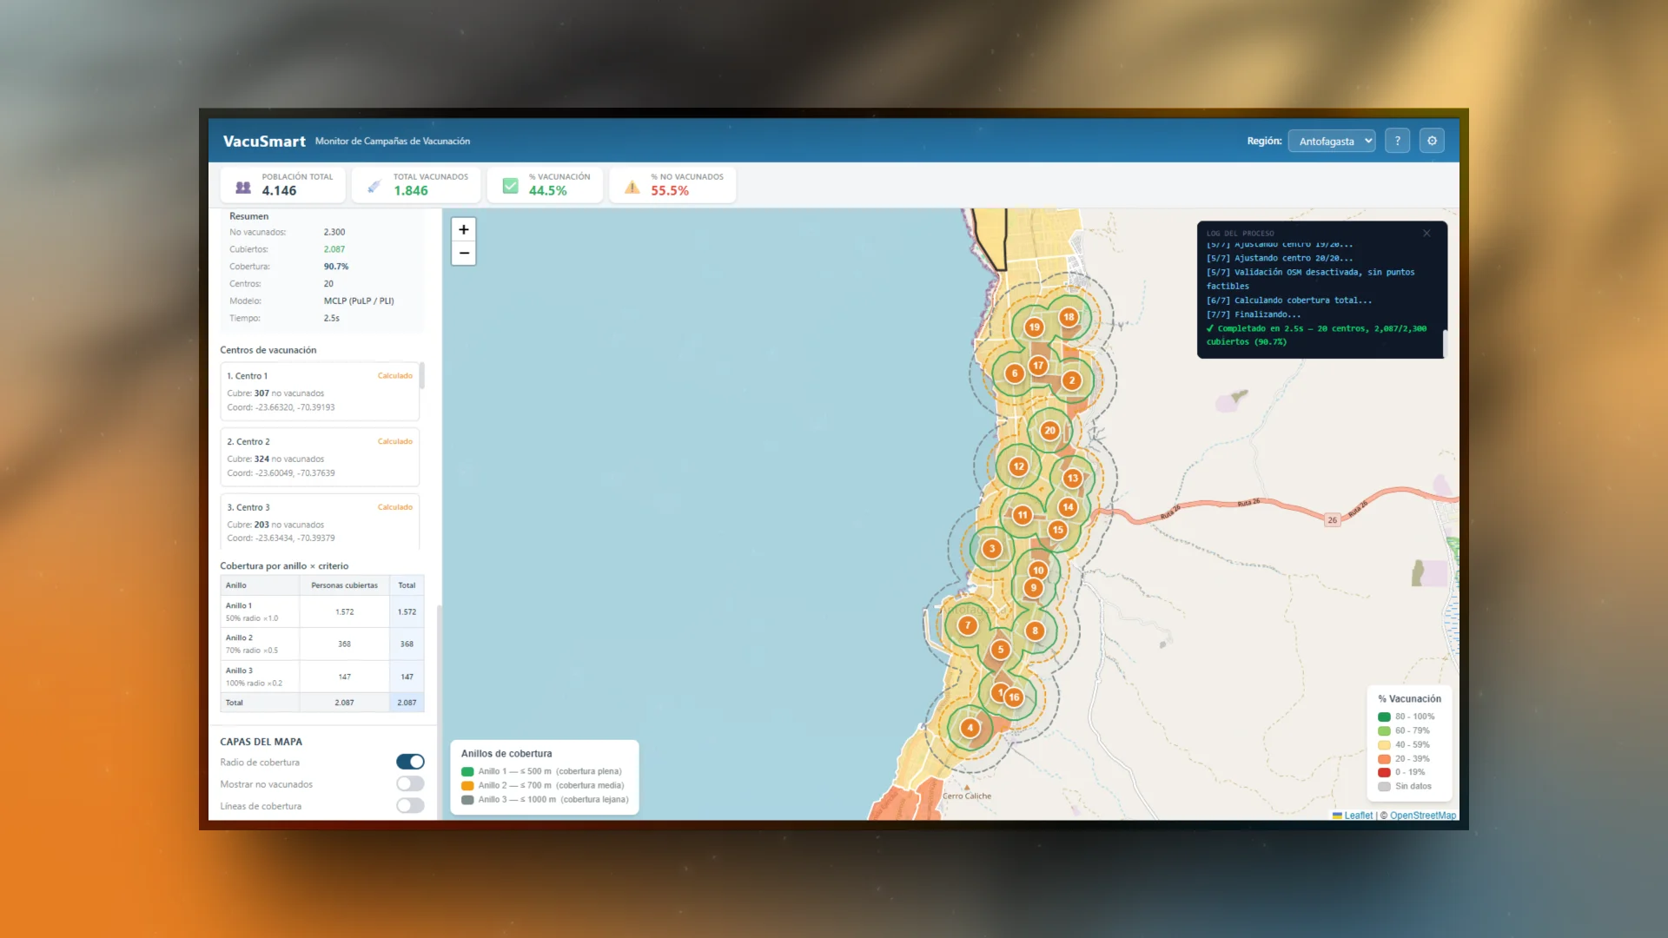Close the process log panel

[1426, 233]
